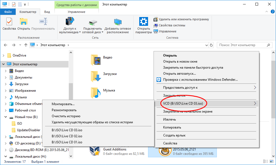Collapse the Этот компьютер tree node
Screen dimensions: 276x165
point(4,64)
